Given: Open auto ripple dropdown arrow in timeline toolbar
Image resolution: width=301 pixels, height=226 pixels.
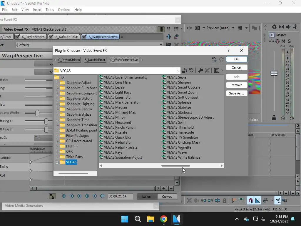Looking at the screenshot, I should pyautogui.click(x=272, y=201).
